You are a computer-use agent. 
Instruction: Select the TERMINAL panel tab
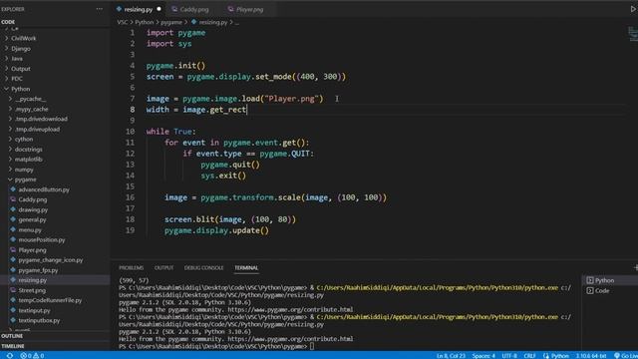(x=246, y=268)
